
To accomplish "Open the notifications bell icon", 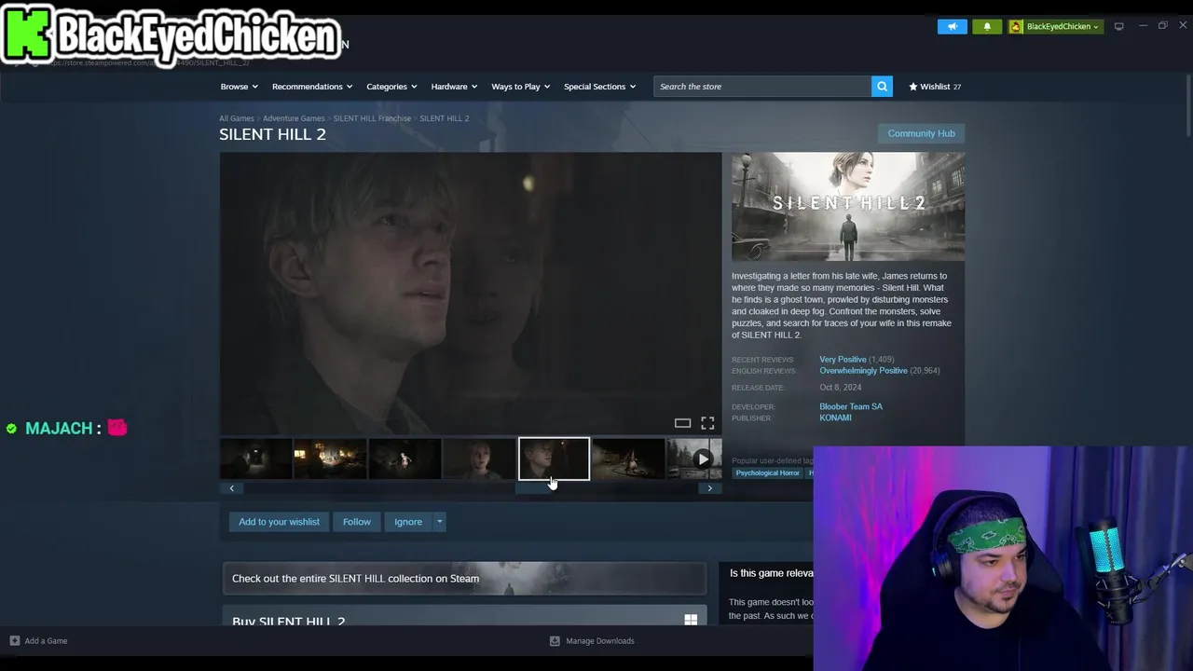I will click(987, 26).
